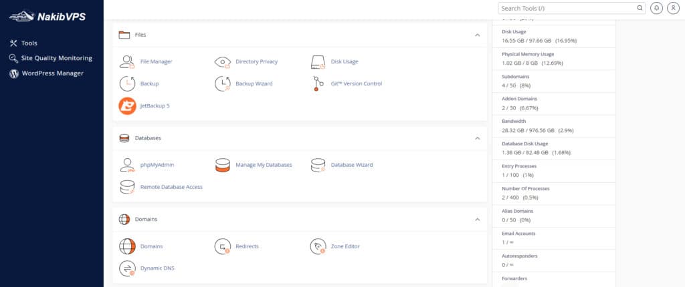The height and width of the screenshot is (287, 685).
Task: Click the Database Disk Usage value
Action: (536, 153)
